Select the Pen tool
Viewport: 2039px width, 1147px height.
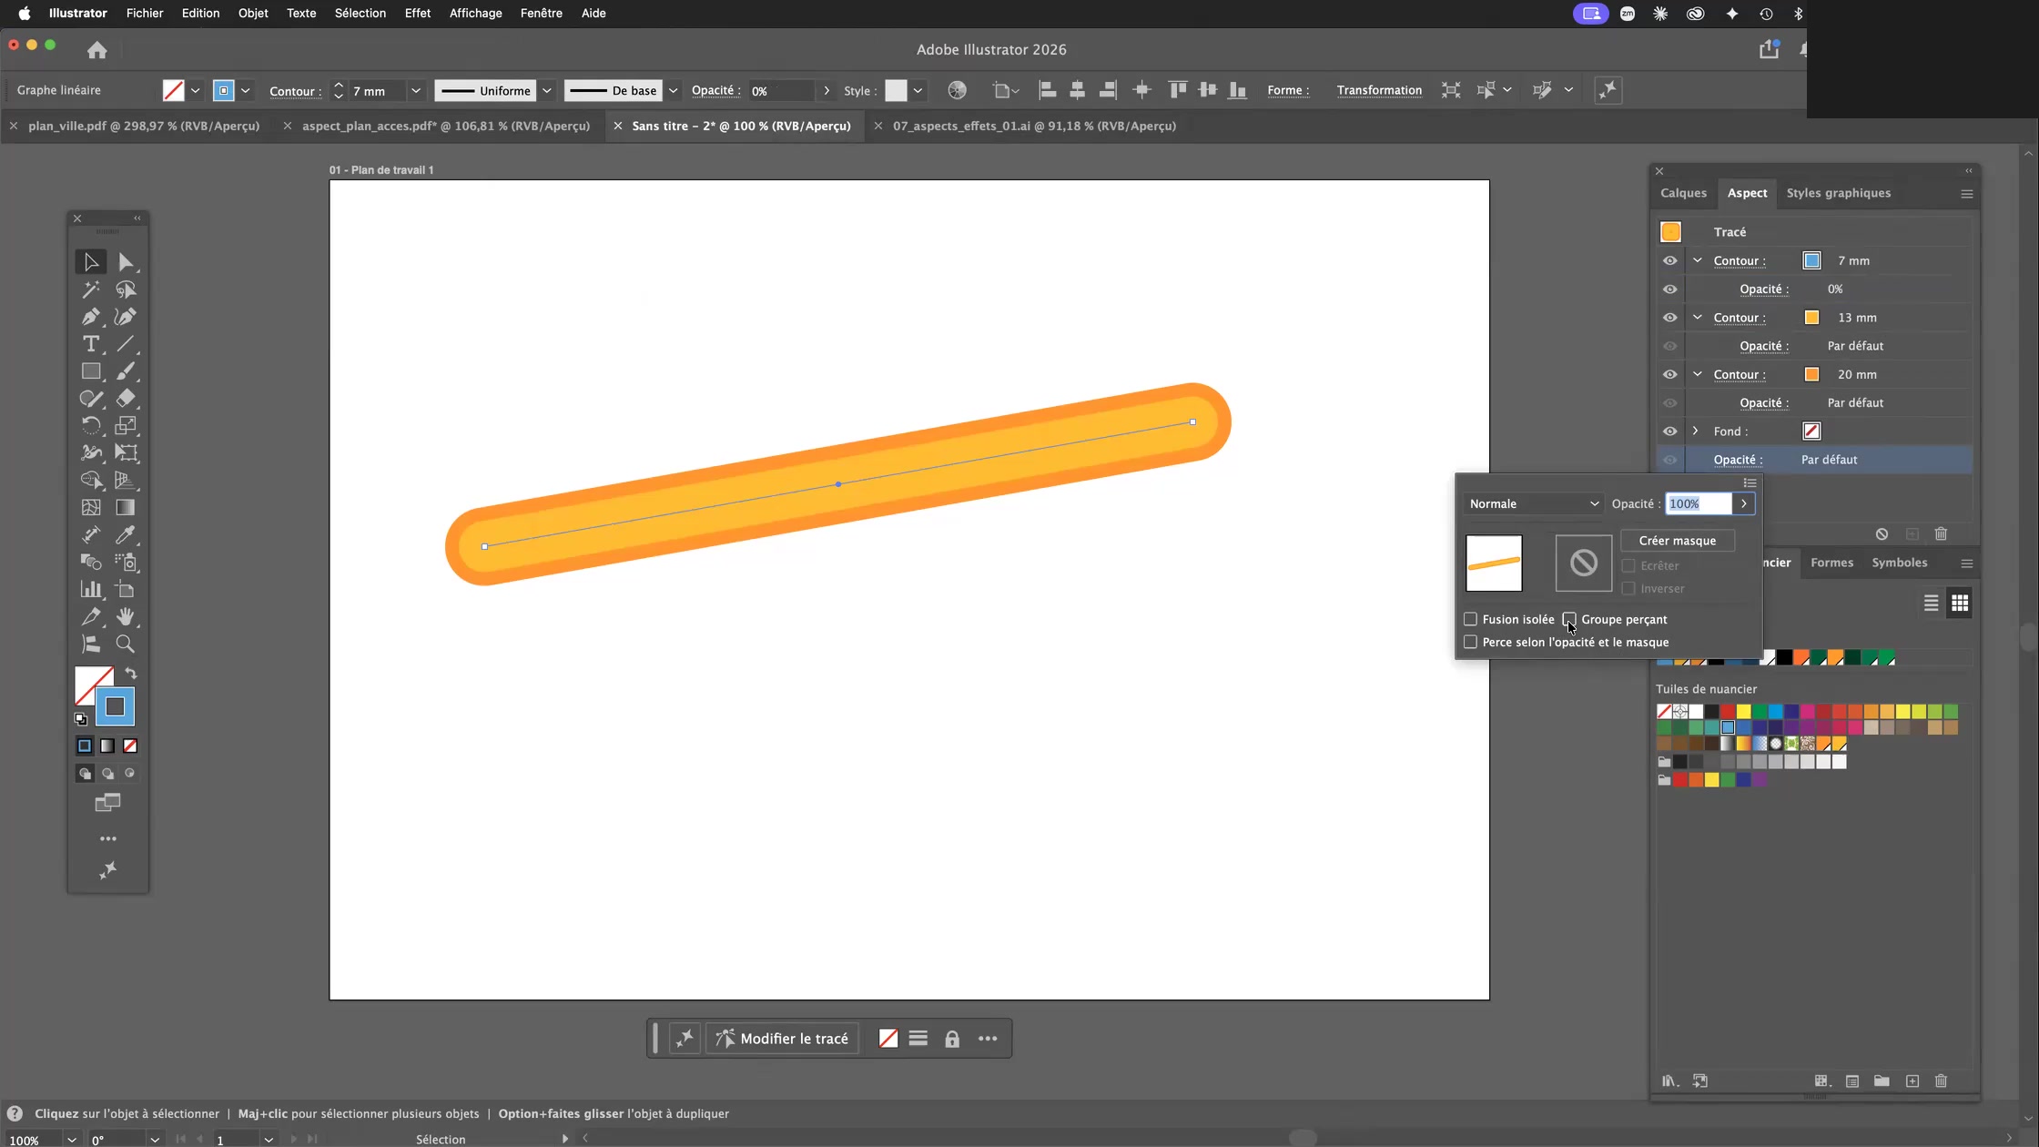click(x=91, y=317)
